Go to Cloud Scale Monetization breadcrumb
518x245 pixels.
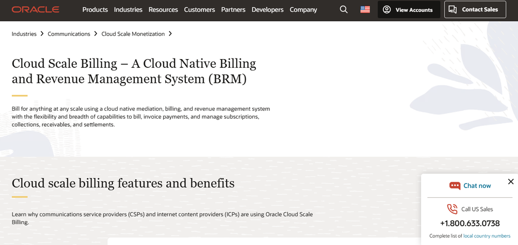[133, 34]
